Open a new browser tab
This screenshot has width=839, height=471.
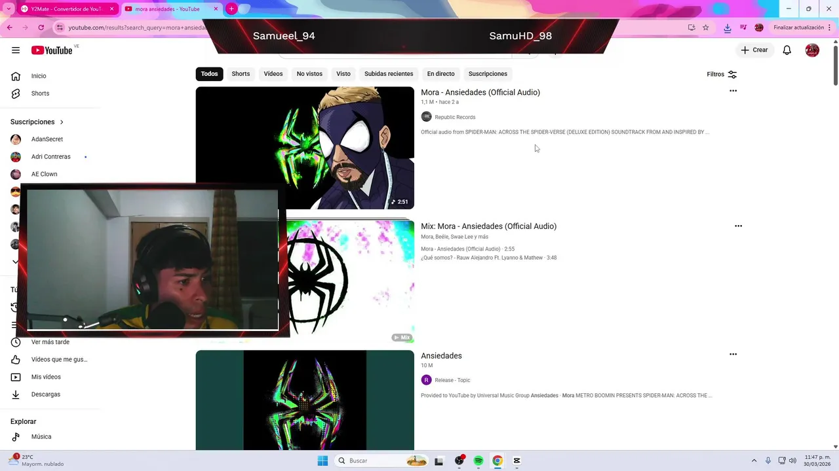(x=231, y=9)
